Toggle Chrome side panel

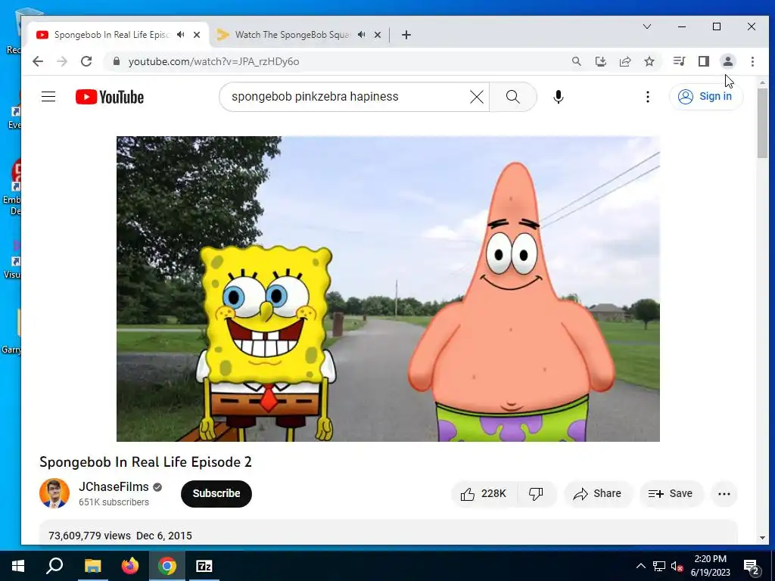(x=704, y=61)
